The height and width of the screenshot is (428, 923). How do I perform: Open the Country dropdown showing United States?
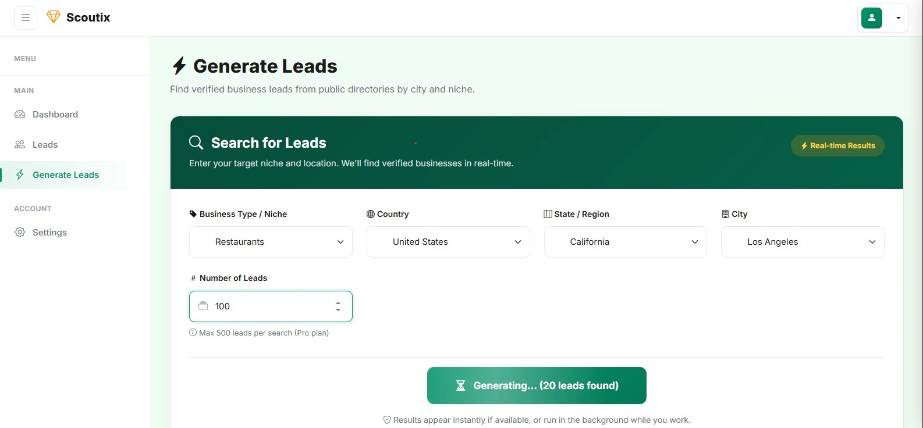[x=448, y=242]
